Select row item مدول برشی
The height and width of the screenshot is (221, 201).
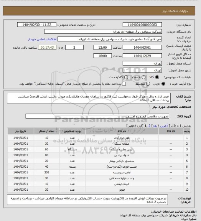[x=99, y=155]
